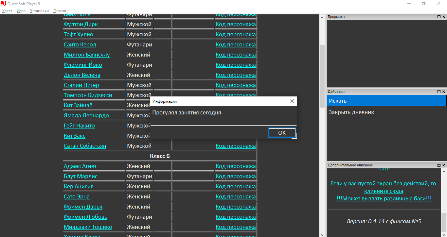
Task: Click the empty screen fix link
Action: [384, 187]
